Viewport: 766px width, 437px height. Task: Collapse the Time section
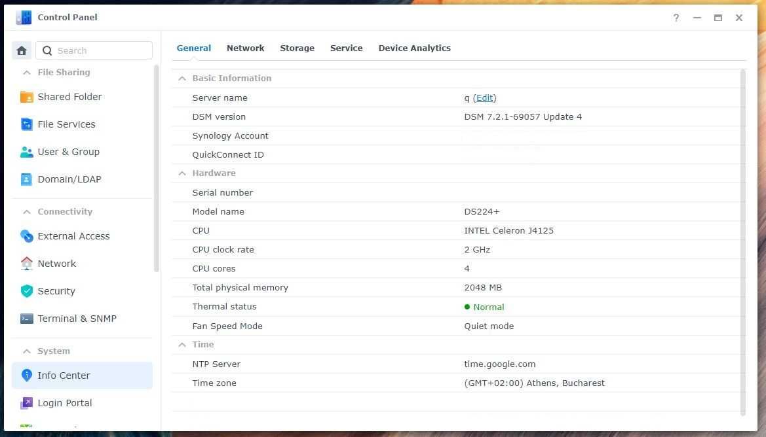182,344
